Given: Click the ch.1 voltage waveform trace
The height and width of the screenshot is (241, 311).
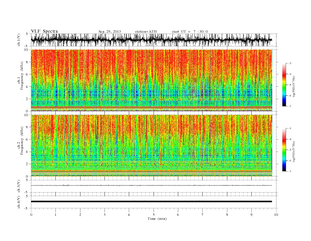Looking at the screenshot, I should (x=152, y=40).
